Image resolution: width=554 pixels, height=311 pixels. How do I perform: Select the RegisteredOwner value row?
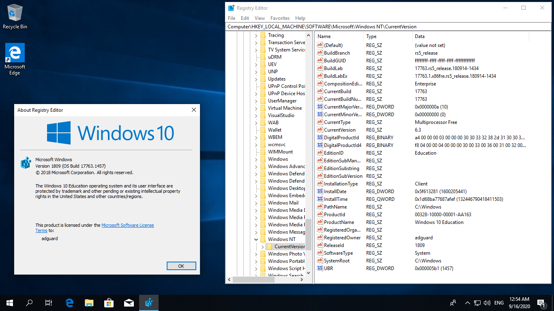click(422, 238)
